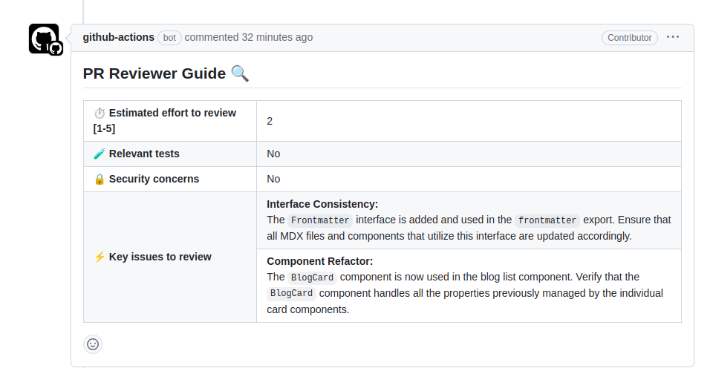The height and width of the screenshot is (368, 713).
Task: Click the github-actions bot avatar
Action: 44,39
